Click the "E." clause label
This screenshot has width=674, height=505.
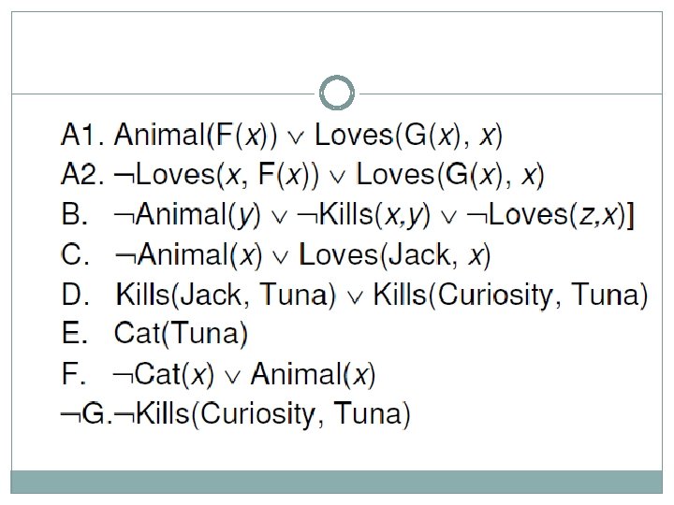tap(75, 334)
